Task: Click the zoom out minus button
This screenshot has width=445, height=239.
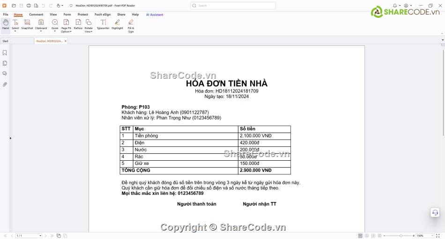Action: pos(385,236)
